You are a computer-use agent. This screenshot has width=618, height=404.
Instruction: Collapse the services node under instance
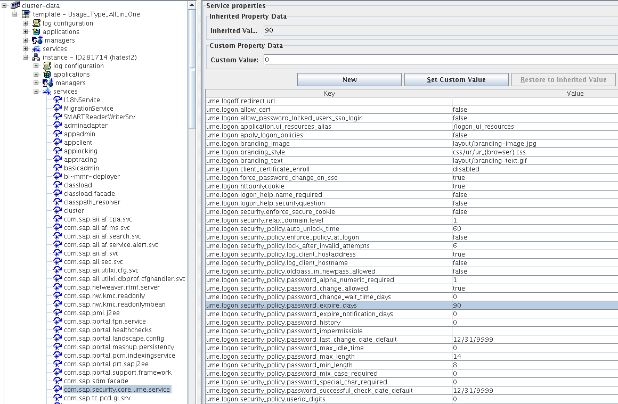pyautogui.click(x=35, y=91)
